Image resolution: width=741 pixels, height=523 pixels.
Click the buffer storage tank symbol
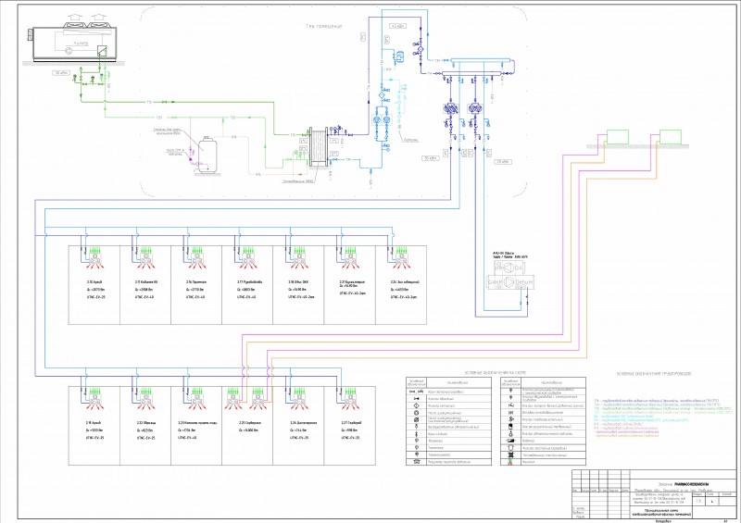[x=207, y=155]
